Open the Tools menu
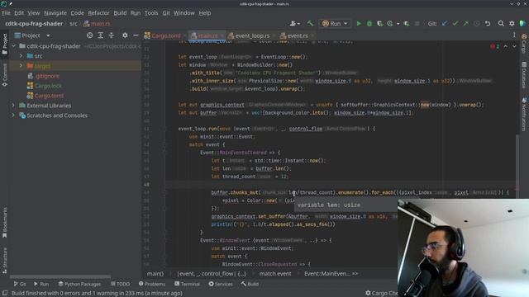This screenshot has height=297, width=529. [151, 13]
